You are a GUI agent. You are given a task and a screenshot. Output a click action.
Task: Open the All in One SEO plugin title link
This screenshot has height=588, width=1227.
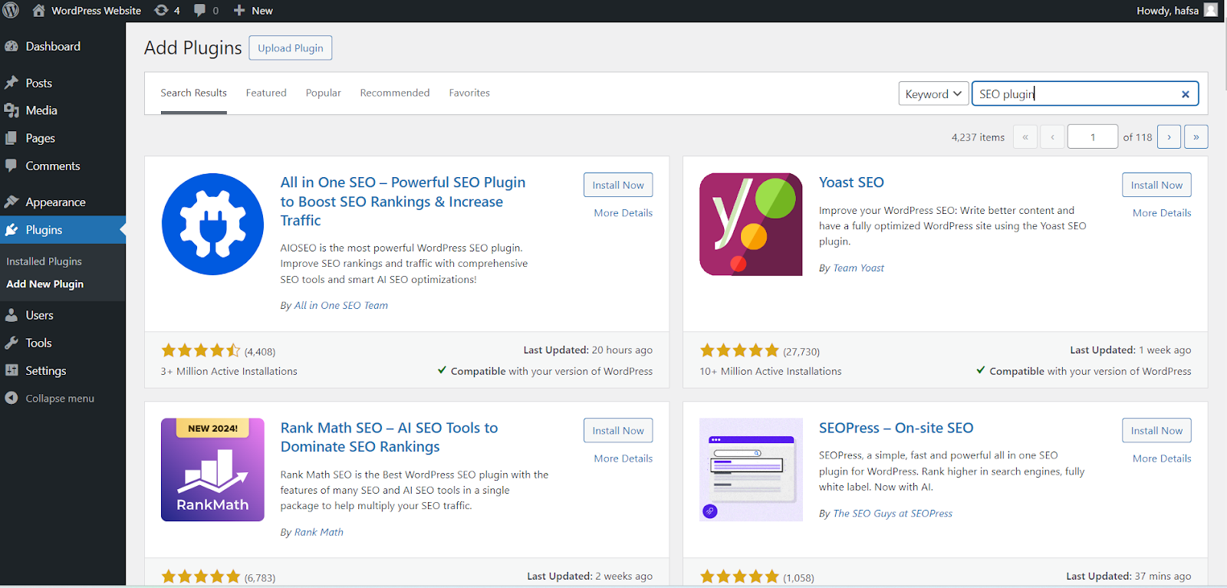(403, 201)
